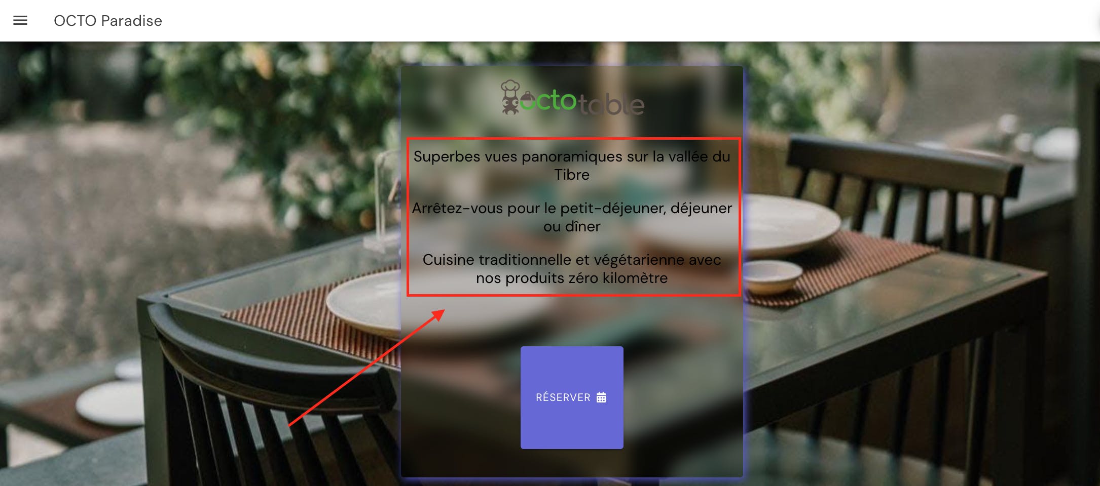Click the calendar icon on RÉSERVER button

(x=601, y=397)
